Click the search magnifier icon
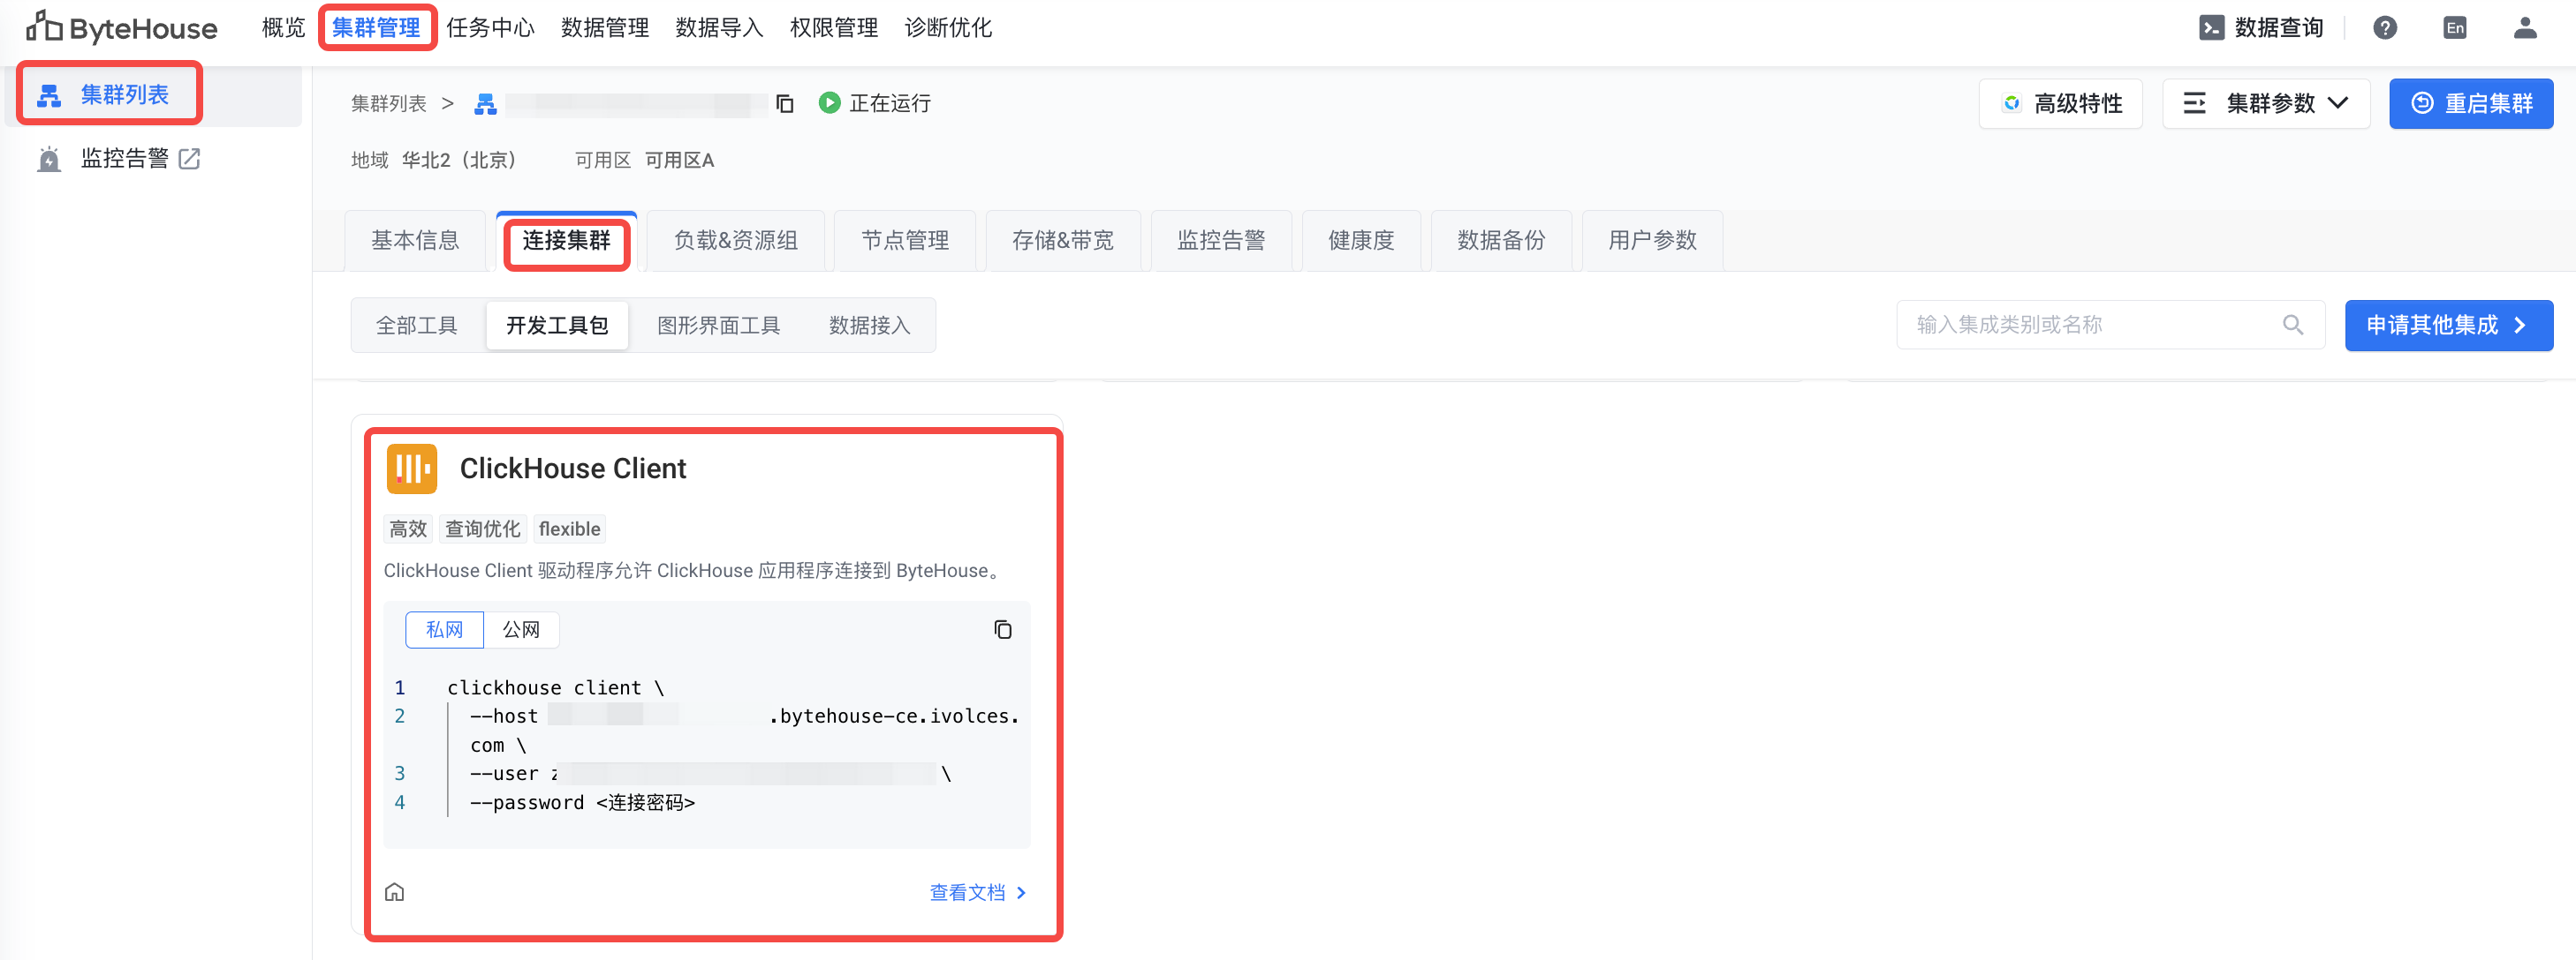Viewport: 2576px width, 960px height. tap(2293, 325)
